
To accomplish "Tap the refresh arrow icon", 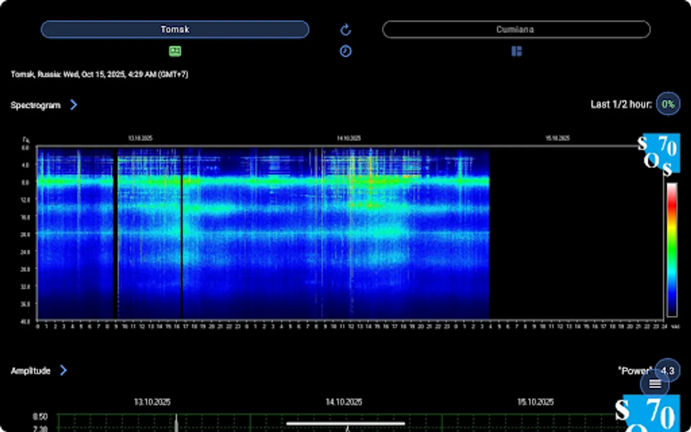I will coord(345,30).
